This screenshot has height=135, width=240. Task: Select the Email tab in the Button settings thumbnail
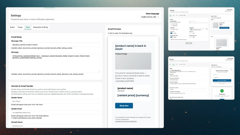tap(177, 15)
